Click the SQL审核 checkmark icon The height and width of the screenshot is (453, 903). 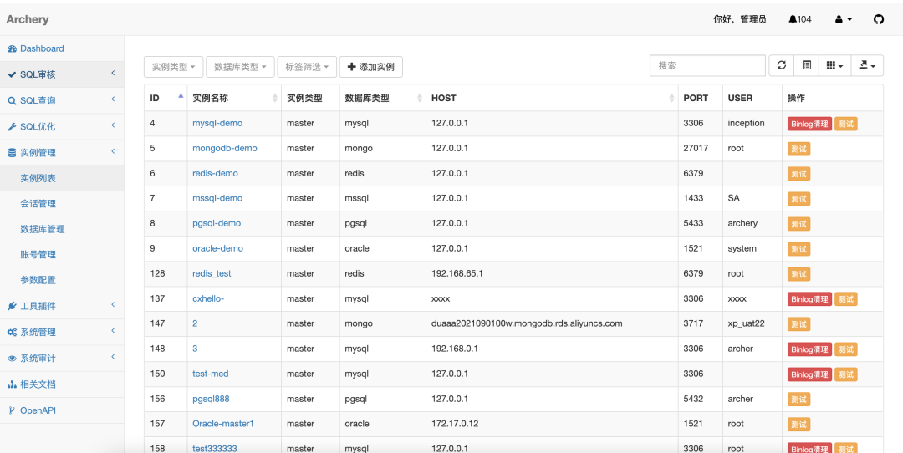[x=12, y=75]
